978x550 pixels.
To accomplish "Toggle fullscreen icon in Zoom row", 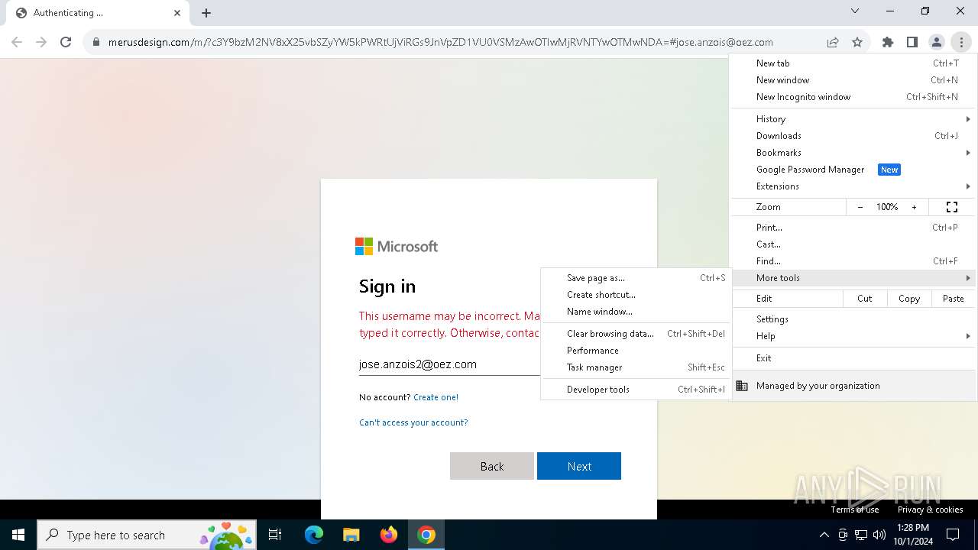I will point(952,207).
